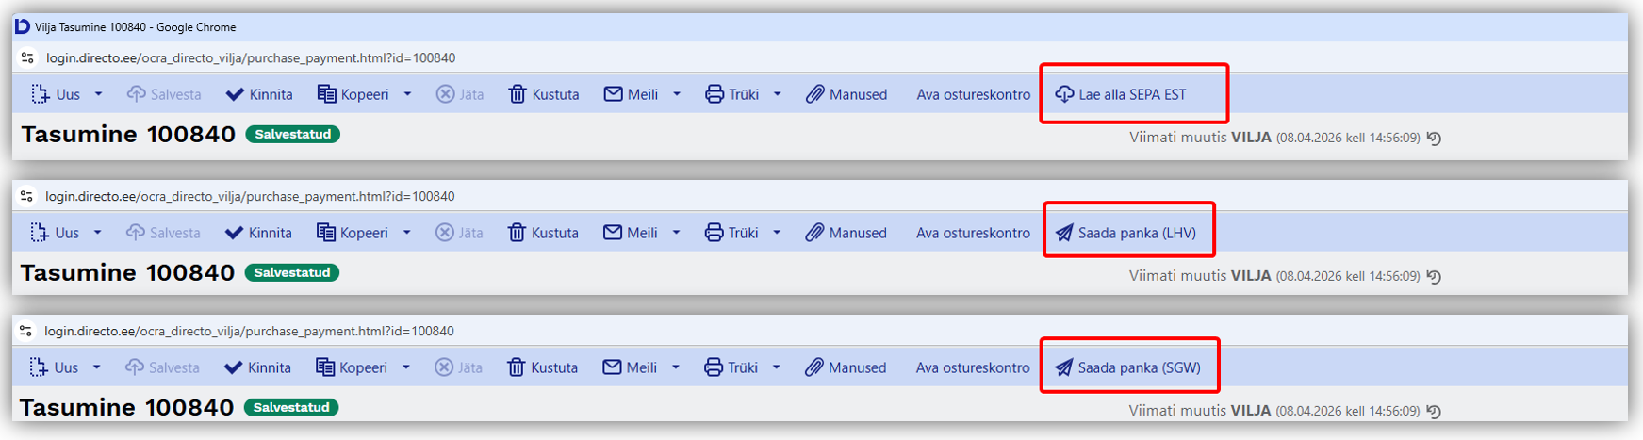Open Ava ostureskontro in the LHV toolbar
Viewport: 1643px width, 440px height.
click(x=973, y=233)
